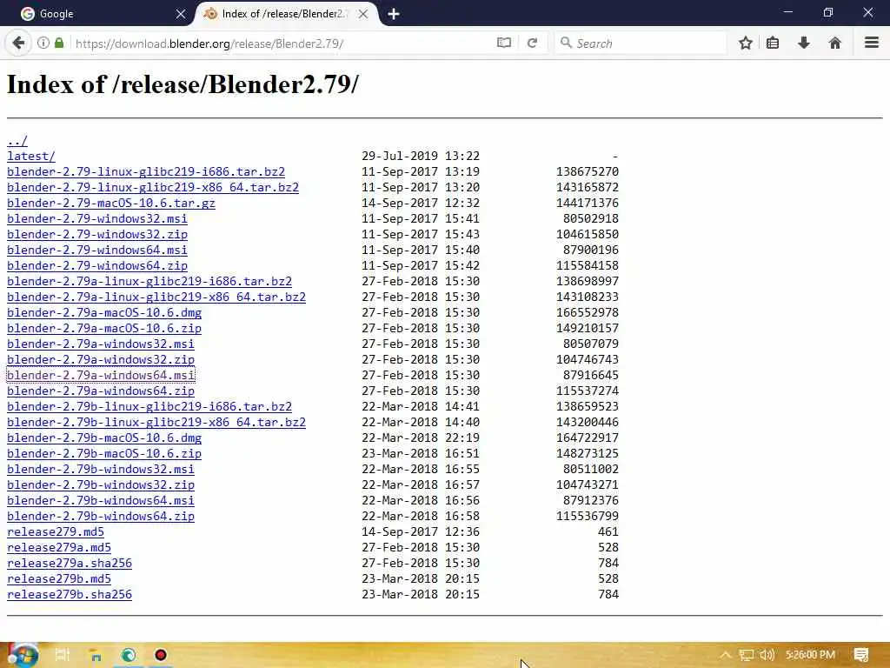
Task: Download blender-2.79a-linux-glibc219-i686.tar.bz2
Action: 149,281
